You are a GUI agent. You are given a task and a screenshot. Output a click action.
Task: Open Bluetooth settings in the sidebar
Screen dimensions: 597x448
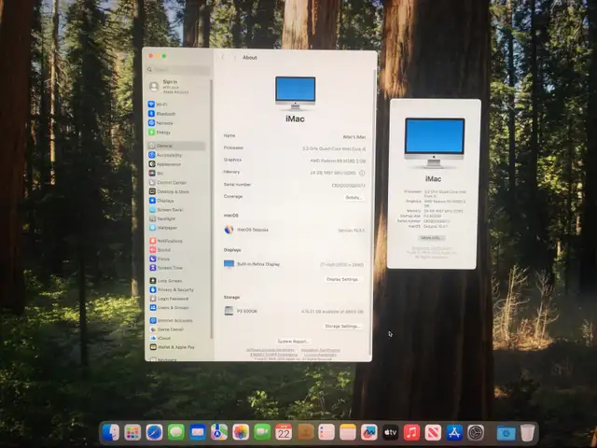point(162,114)
